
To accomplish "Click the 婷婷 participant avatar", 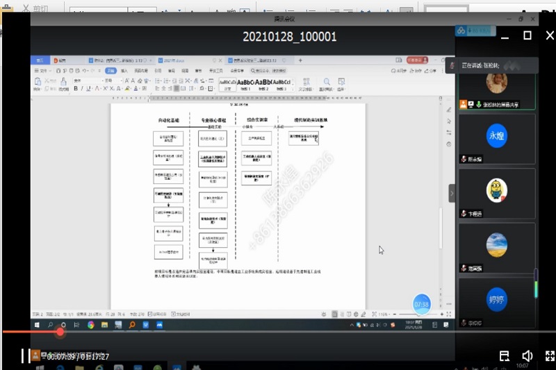I will (496, 302).
